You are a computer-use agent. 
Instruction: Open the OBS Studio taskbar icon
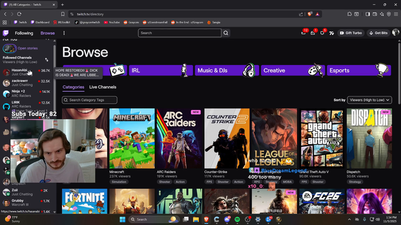click(x=247, y=219)
